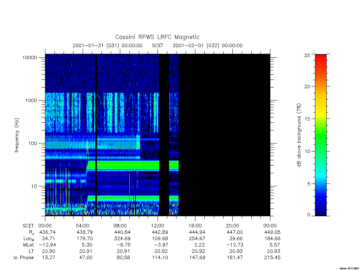Click the large black data gap after 14:00

coord(224,135)
